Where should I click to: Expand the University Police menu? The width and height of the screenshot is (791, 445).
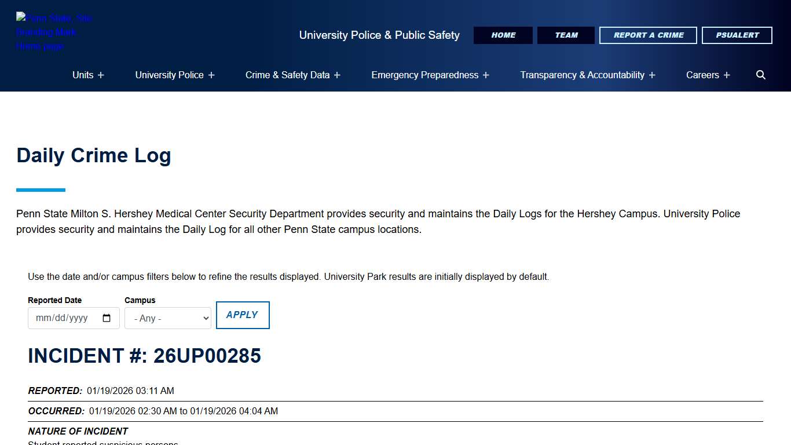click(174, 75)
